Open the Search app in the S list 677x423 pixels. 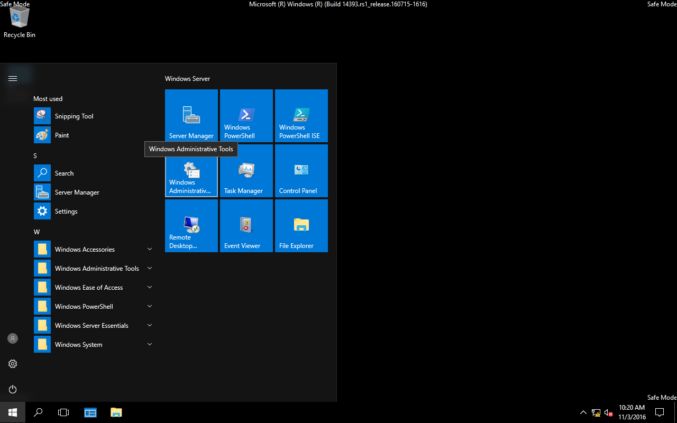[x=94, y=173]
